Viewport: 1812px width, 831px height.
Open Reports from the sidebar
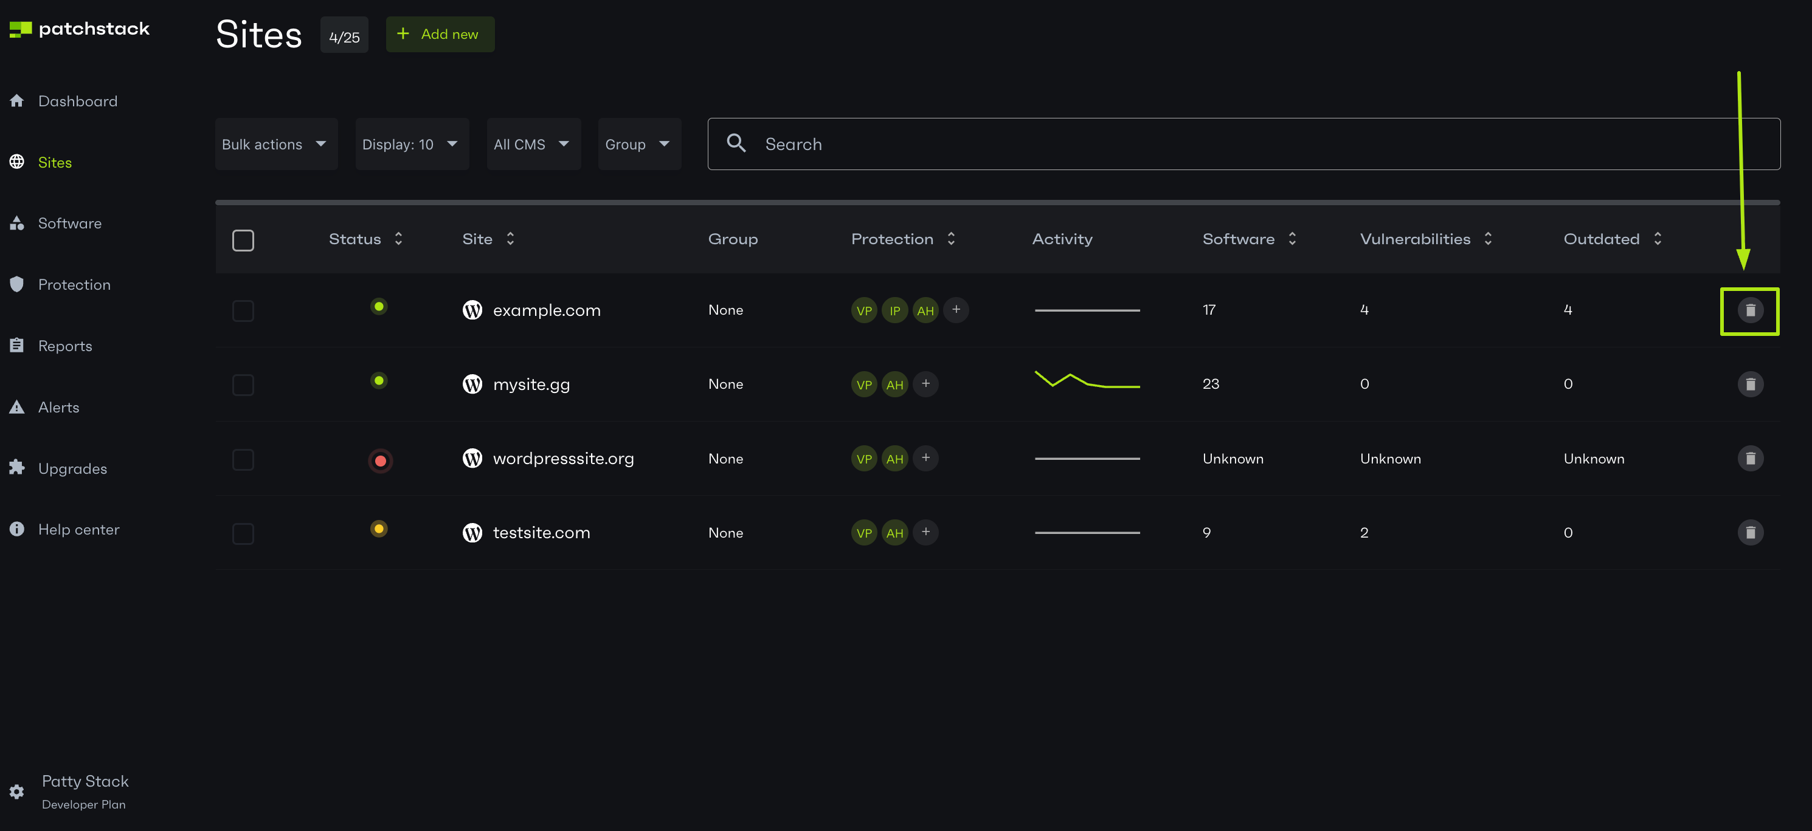64,346
